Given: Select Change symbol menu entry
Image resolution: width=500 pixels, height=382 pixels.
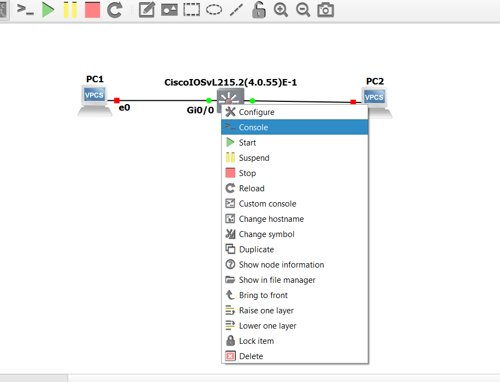Looking at the screenshot, I should [295, 234].
